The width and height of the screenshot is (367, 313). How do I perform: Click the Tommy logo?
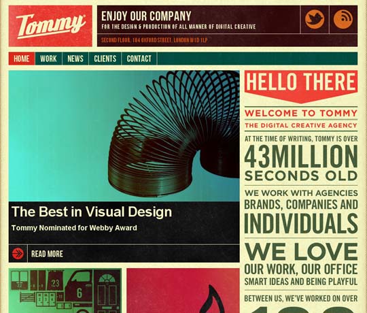coord(50,26)
